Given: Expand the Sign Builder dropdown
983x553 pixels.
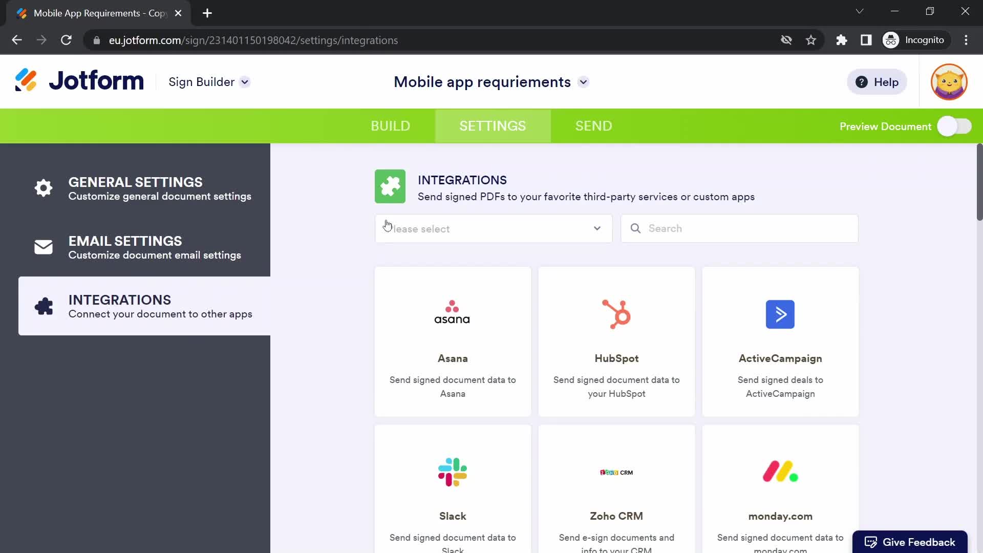Looking at the screenshot, I should coord(245,82).
